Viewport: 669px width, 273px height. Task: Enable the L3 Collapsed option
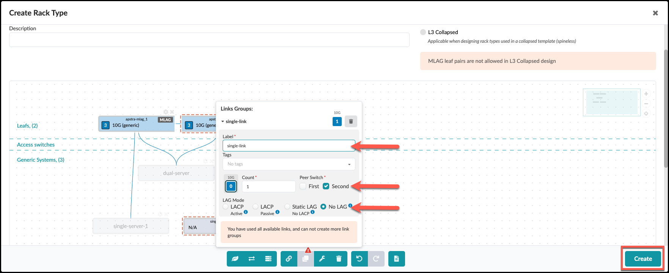tap(423, 32)
